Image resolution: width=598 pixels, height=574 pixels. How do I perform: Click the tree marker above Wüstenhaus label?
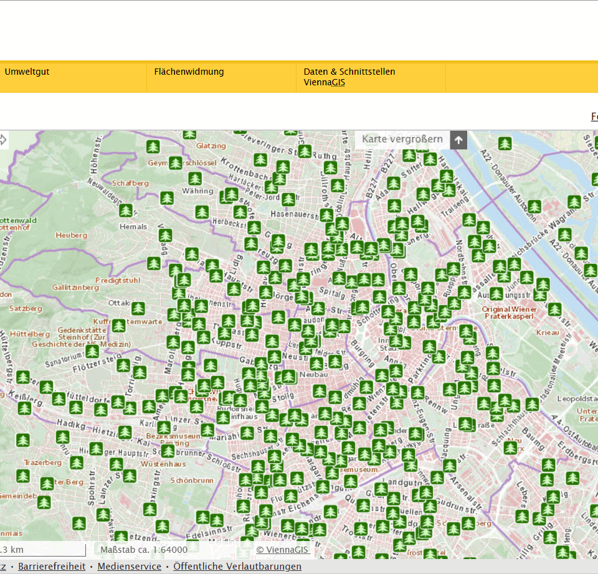tap(168, 451)
